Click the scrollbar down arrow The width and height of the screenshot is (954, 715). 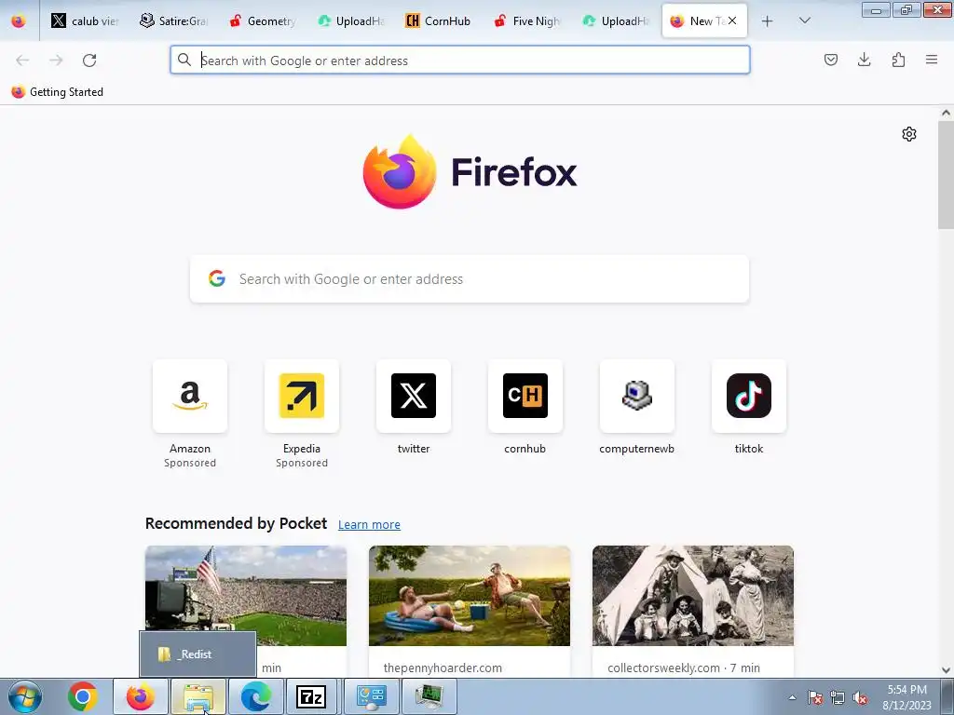point(946,670)
